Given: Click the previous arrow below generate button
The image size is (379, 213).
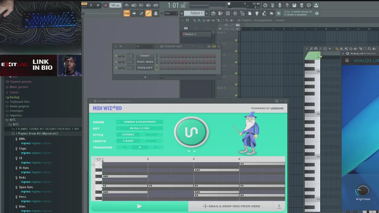Looking at the screenshot, I should click(189, 151).
